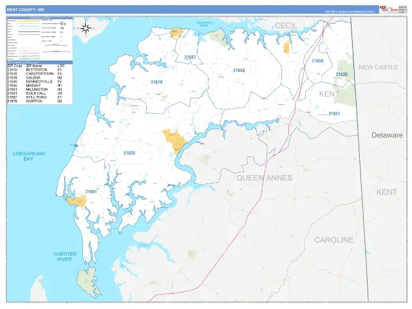
Task: Click the CHESTER RIVER water label
Action: point(65,256)
